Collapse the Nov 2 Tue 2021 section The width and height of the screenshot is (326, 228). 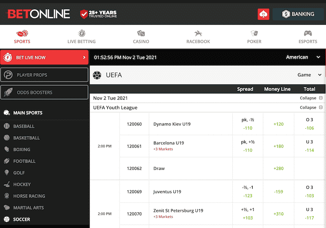pos(311,98)
